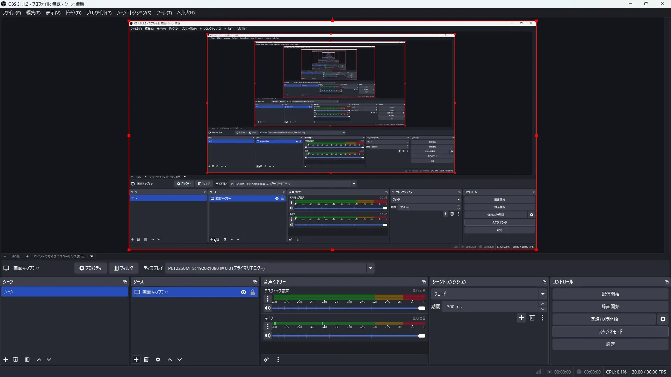Toggle lock on 画面キャプチャ source
The image size is (671, 377).
point(253,292)
